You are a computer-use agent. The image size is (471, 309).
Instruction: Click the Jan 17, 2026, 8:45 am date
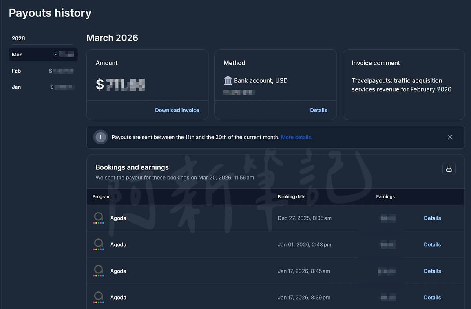(x=304, y=271)
